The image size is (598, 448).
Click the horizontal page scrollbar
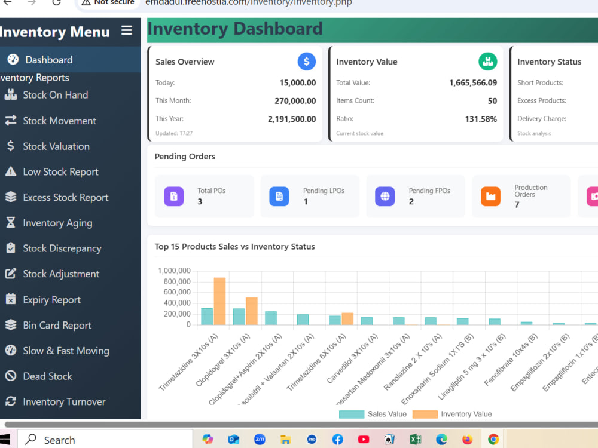click(301, 424)
